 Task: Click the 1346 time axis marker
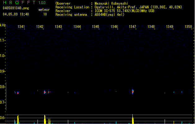(x=114, y=27)
